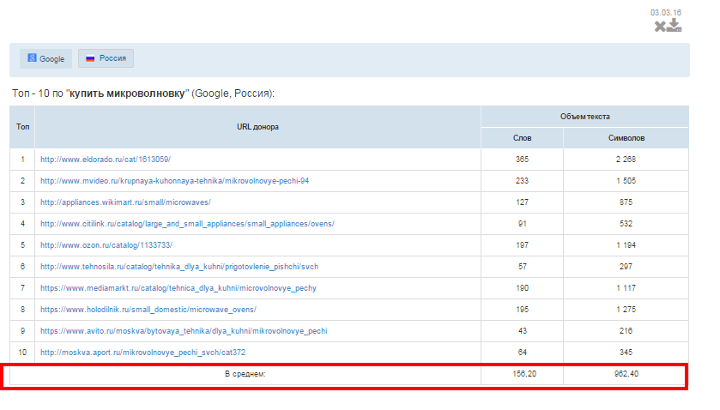720x410 pixels.
Task: Click the Слов column header
Action: (x=522, y=138)
